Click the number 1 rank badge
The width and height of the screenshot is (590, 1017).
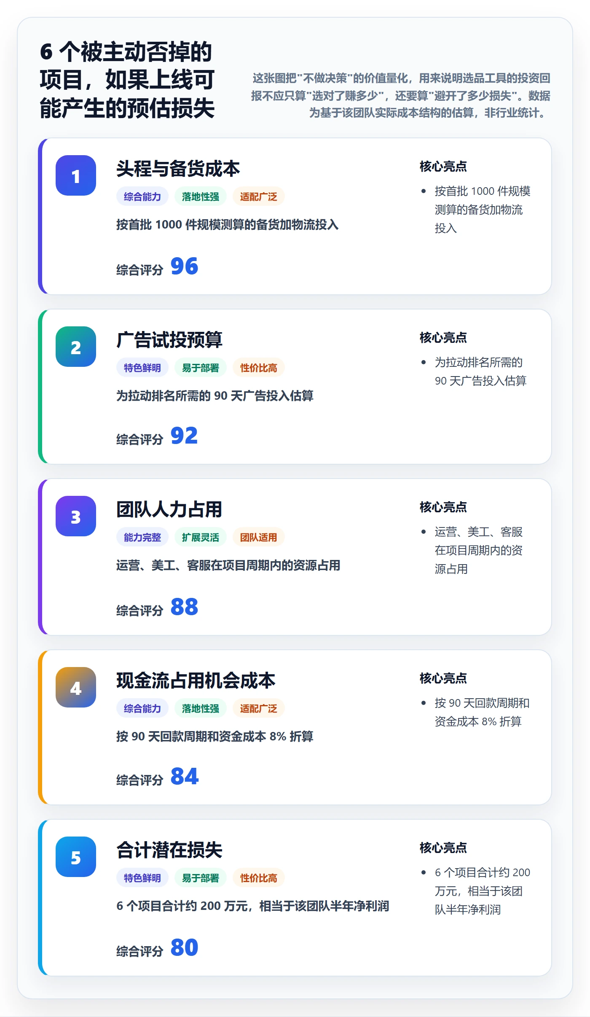click(x=76, y=175)
